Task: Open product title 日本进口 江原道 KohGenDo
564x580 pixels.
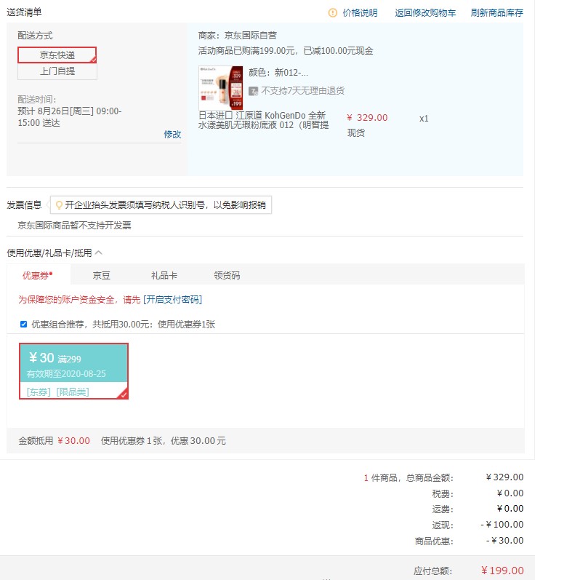Action: click(263, 120)
